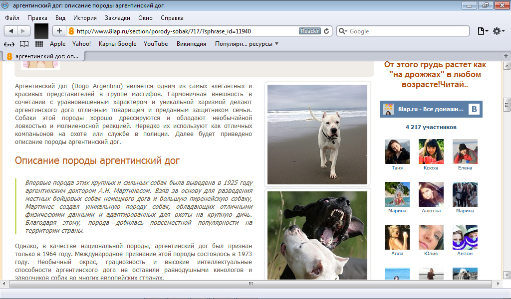Click the name Антон under avatar

[x=465, y=254]
